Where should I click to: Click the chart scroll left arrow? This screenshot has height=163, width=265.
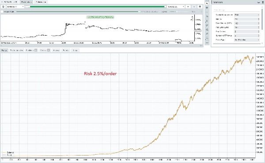pos(1,46)
